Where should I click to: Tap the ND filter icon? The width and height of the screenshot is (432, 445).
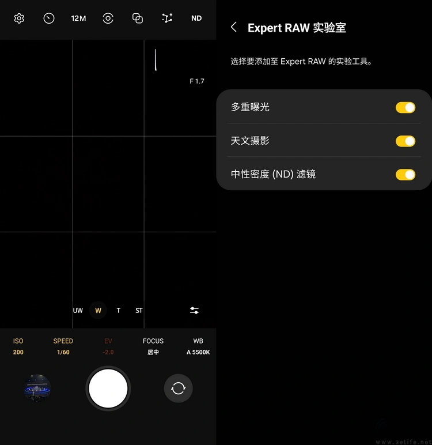pyautogui.click(x=196, y=18)
